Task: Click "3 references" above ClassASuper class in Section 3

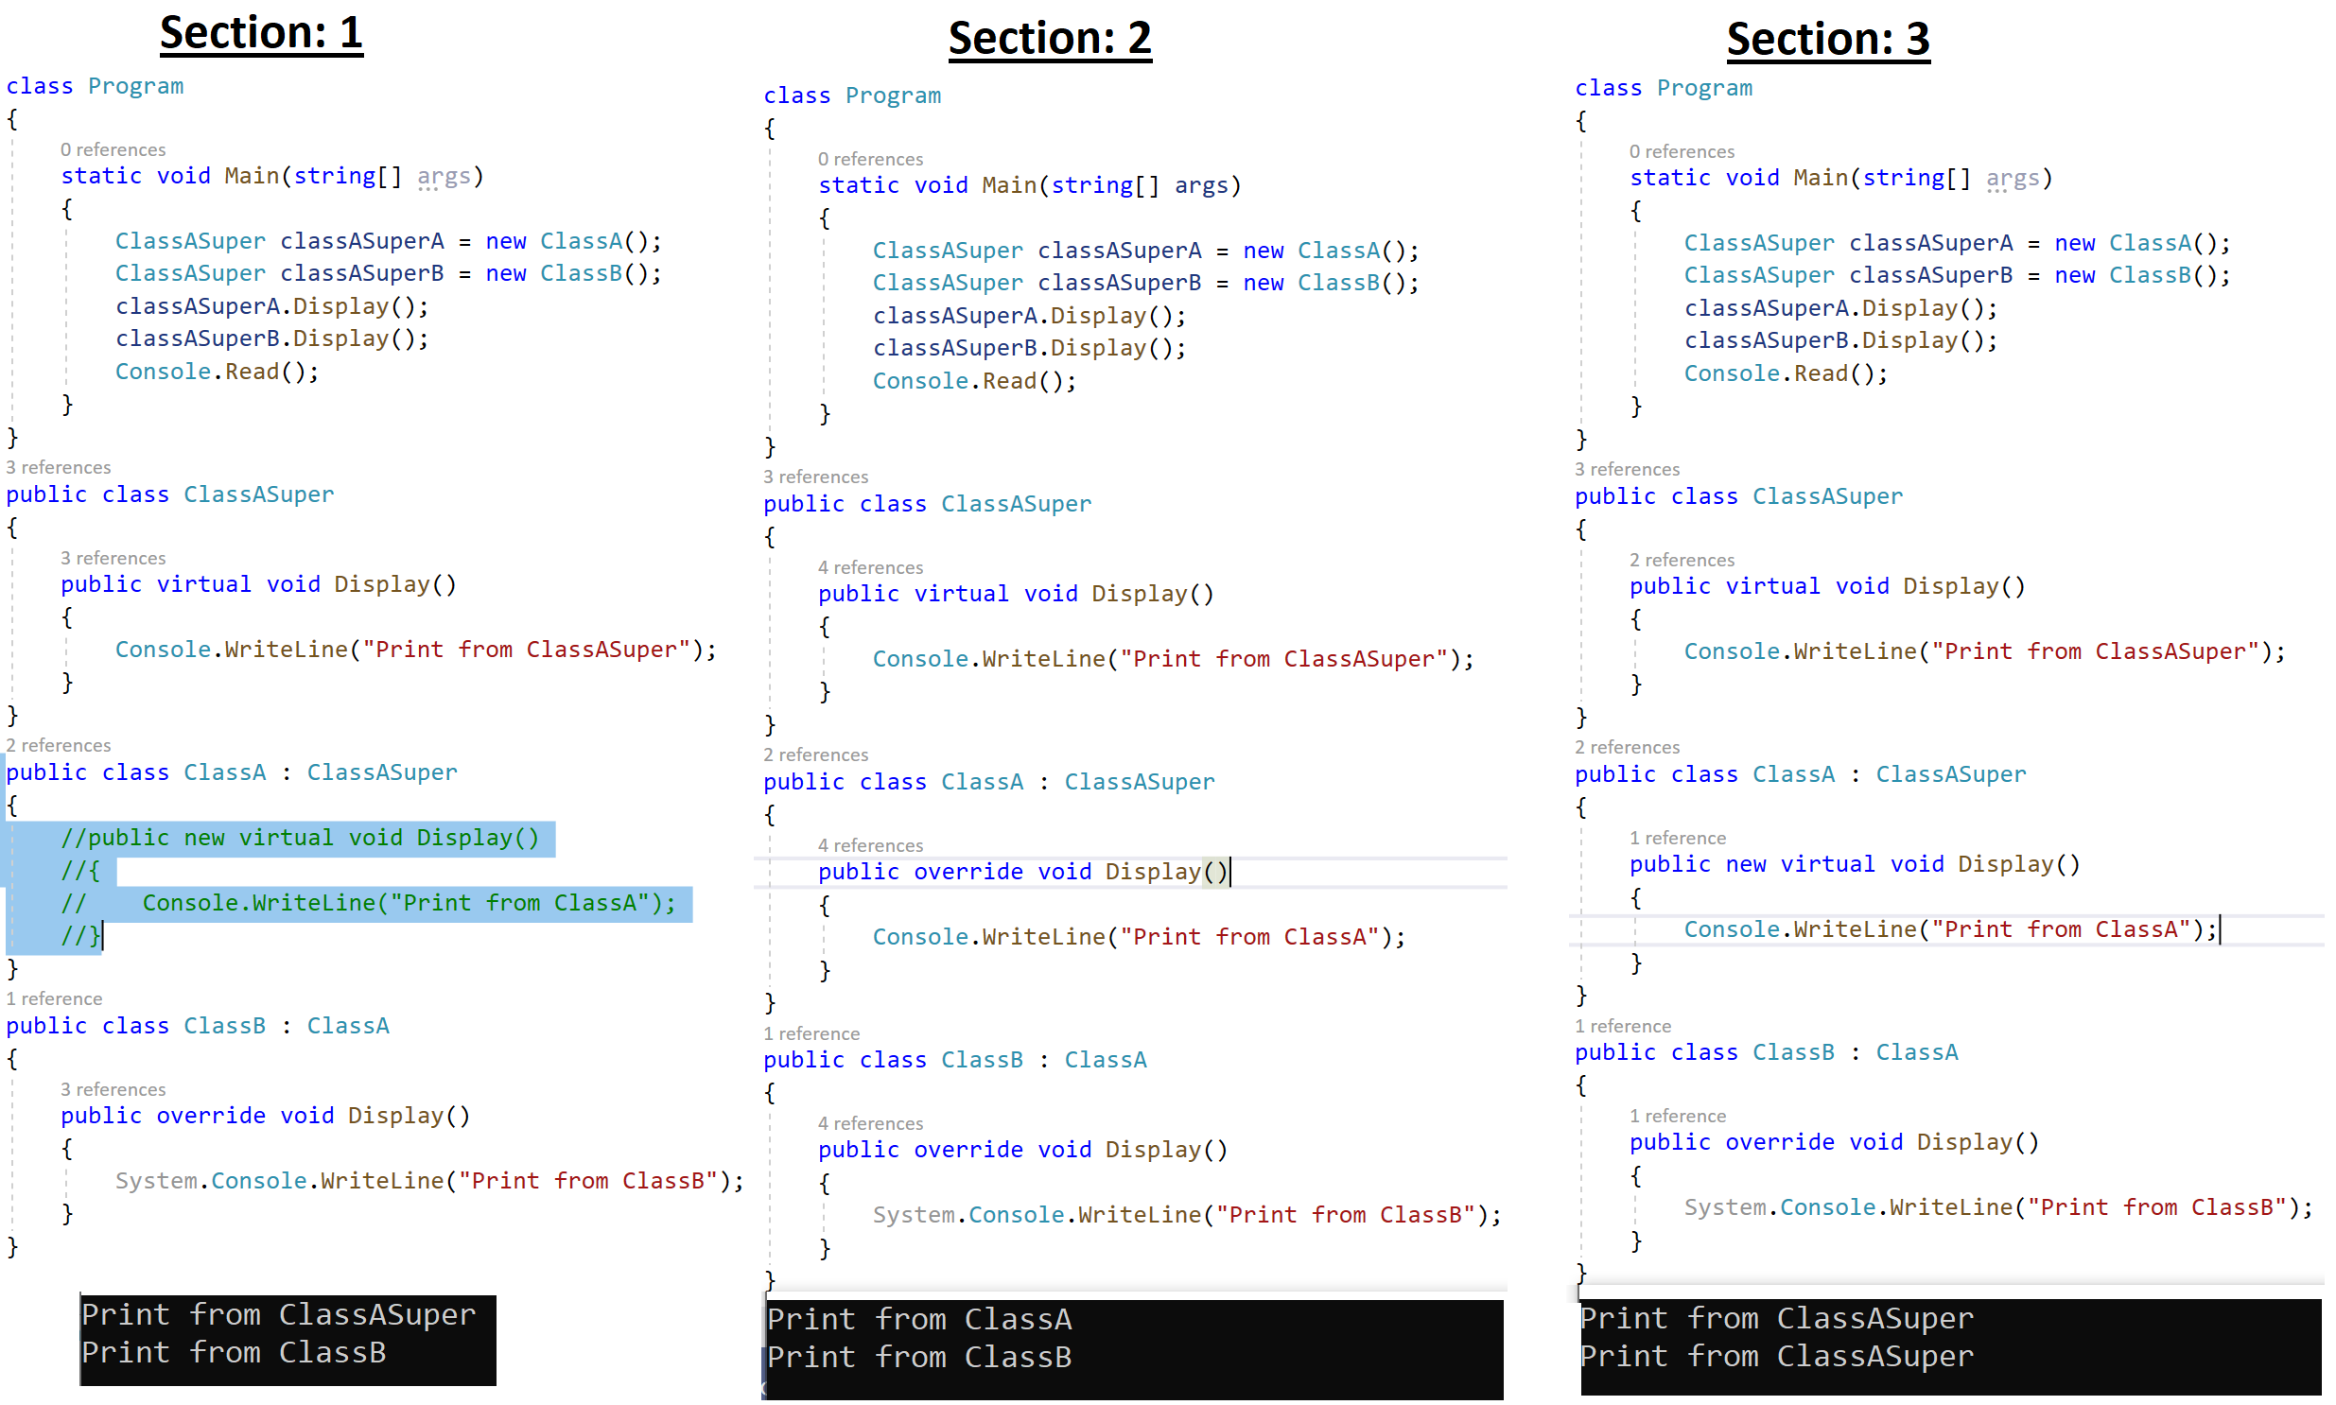Action: (1627, 469)
